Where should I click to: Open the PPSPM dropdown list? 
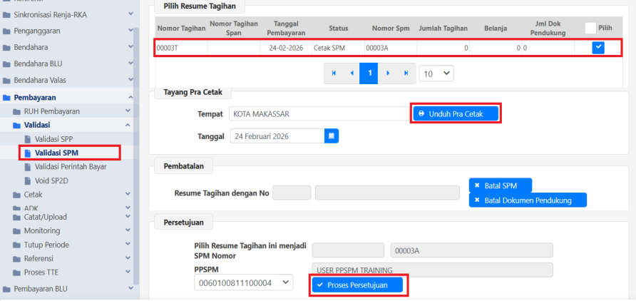pos(243,283)
